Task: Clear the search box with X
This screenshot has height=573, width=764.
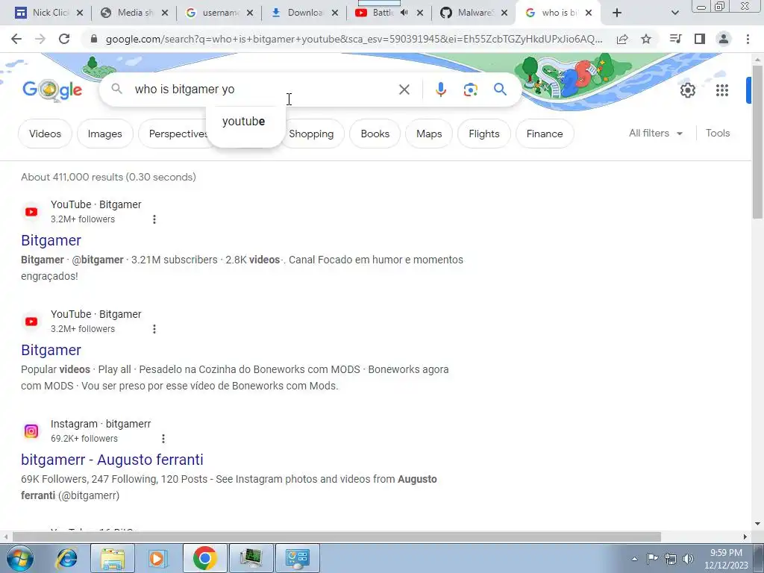Action: click(x=404, y=90)
